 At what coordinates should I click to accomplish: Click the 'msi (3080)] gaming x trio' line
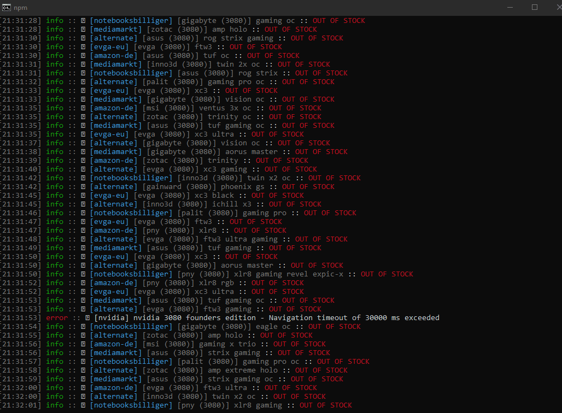(163, 344)
